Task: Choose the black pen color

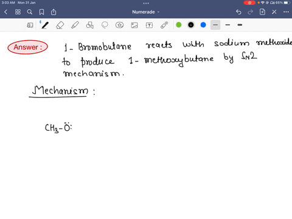Action: 191,25
